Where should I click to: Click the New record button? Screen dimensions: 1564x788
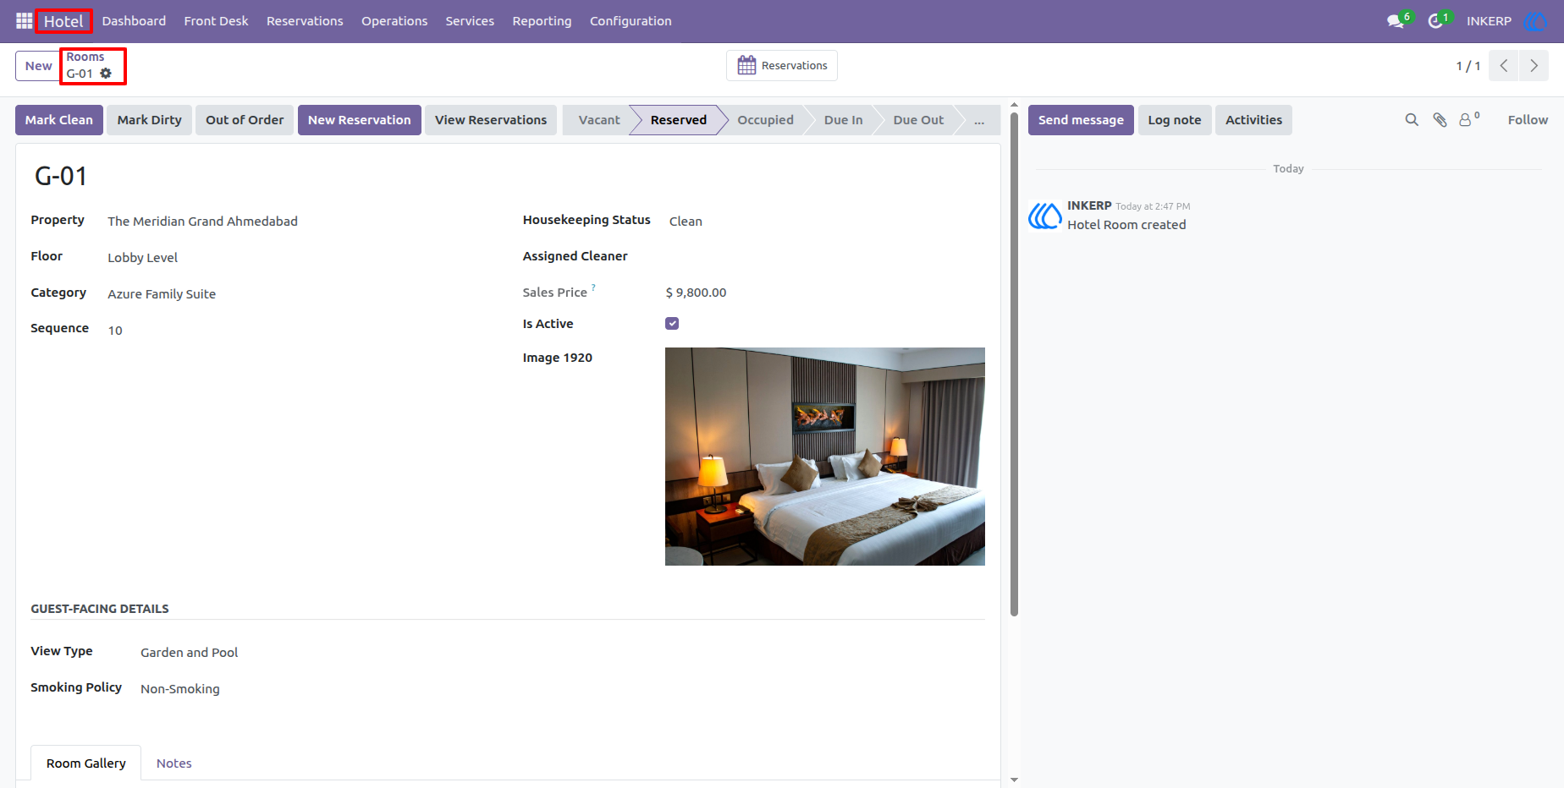(38, 66)
